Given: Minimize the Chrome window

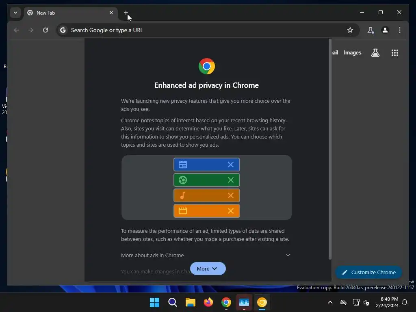Looking at the screenshot, I should pyautogui.click(x=362, y=12).
